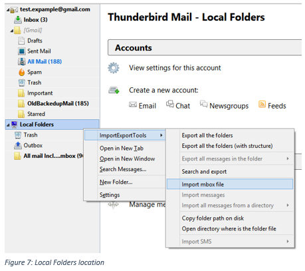Screen dimensions: 305x271
Task: Click the Local Folders Trash bin icon
Action: pyautogui.click(x=18, y=135)
